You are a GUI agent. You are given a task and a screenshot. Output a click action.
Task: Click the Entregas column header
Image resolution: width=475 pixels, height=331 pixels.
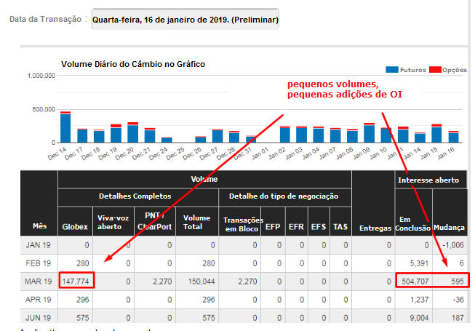point(373,228)
